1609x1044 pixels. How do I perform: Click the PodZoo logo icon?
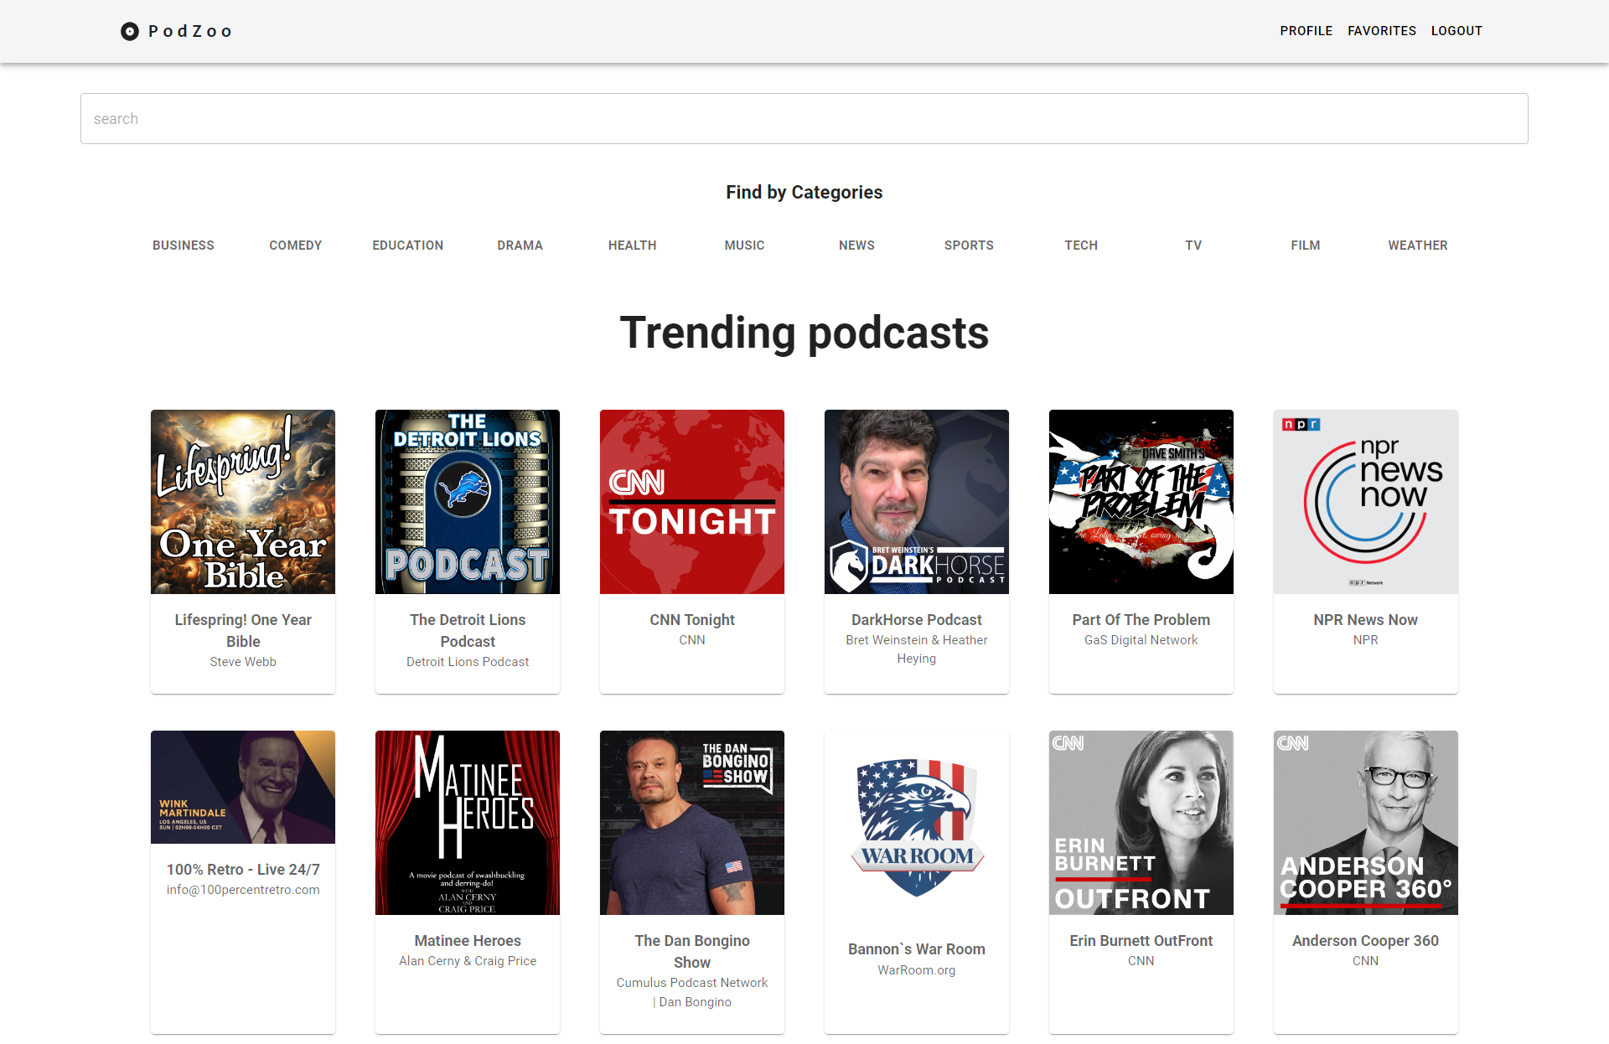tap(130, 32)
